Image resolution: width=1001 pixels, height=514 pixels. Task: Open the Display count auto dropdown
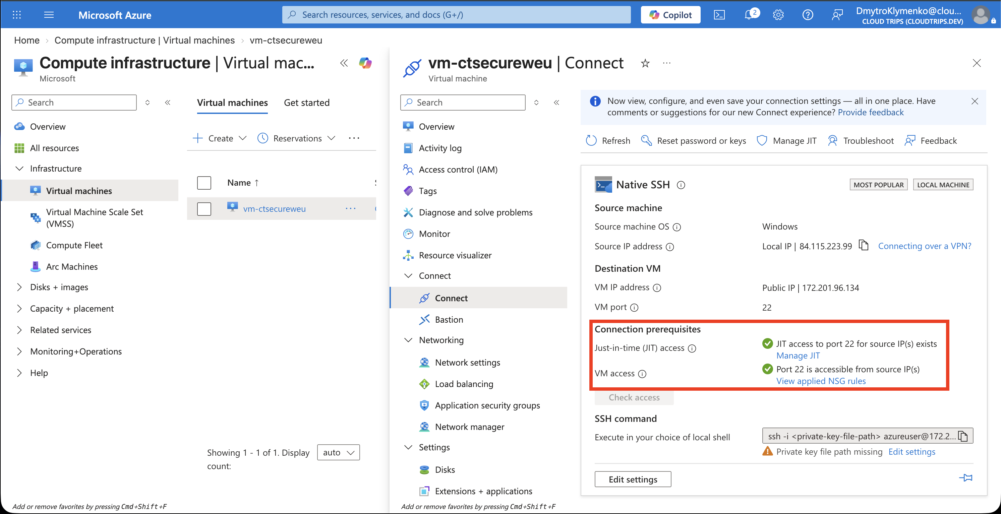339,452
